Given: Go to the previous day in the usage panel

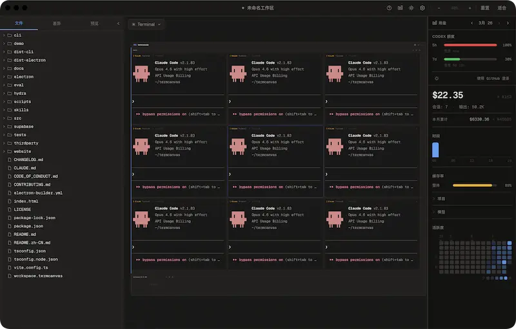Looking at the screenshot, I should pos(471,23).
